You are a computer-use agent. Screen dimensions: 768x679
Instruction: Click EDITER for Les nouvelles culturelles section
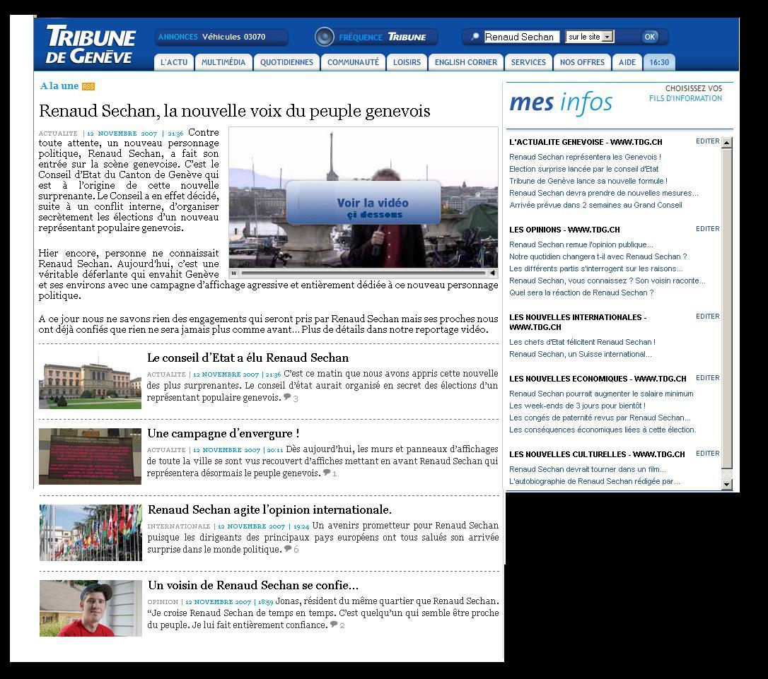[x=708, y=454]
